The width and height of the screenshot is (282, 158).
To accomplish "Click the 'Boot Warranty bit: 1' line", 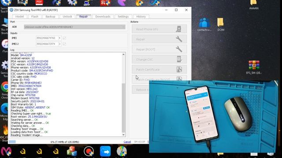I will pos(23,104).
